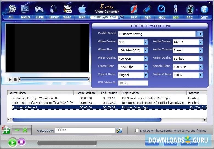The image size is (214, 149).
Task: Add a video with the green plus icon
Action: pyautogui.click(x=6, y=130)
